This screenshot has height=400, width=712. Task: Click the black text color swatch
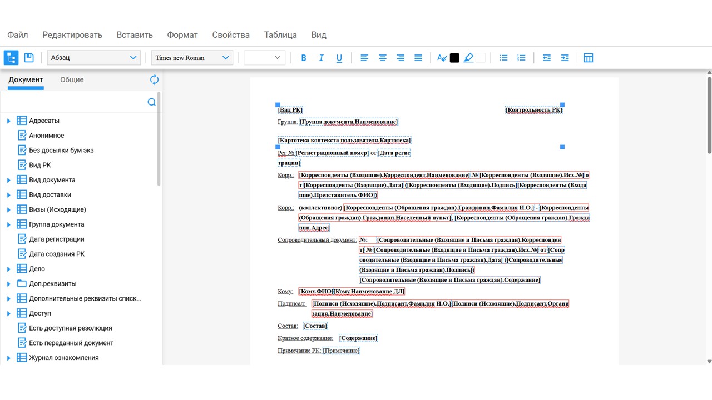[454, 58]
